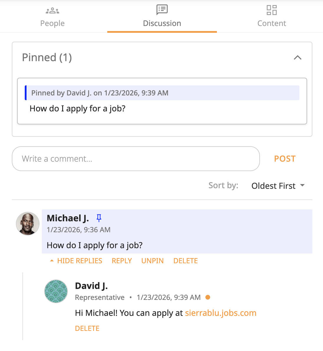Unpin Michael's comment
This screenshot has width=323, height=351.
152,261
